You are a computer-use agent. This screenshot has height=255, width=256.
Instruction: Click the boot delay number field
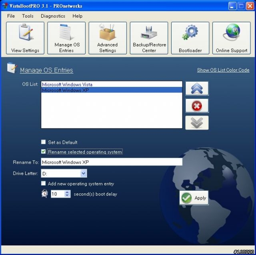(58, 194)
